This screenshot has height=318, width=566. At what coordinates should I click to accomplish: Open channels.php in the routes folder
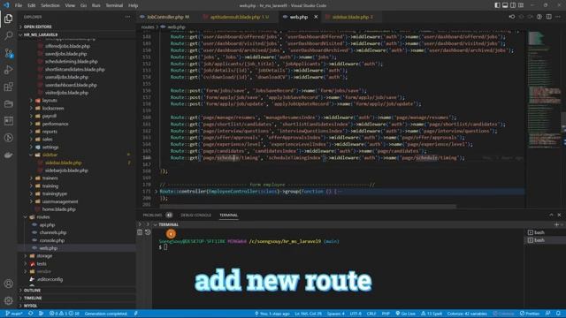tap(53, 232)
